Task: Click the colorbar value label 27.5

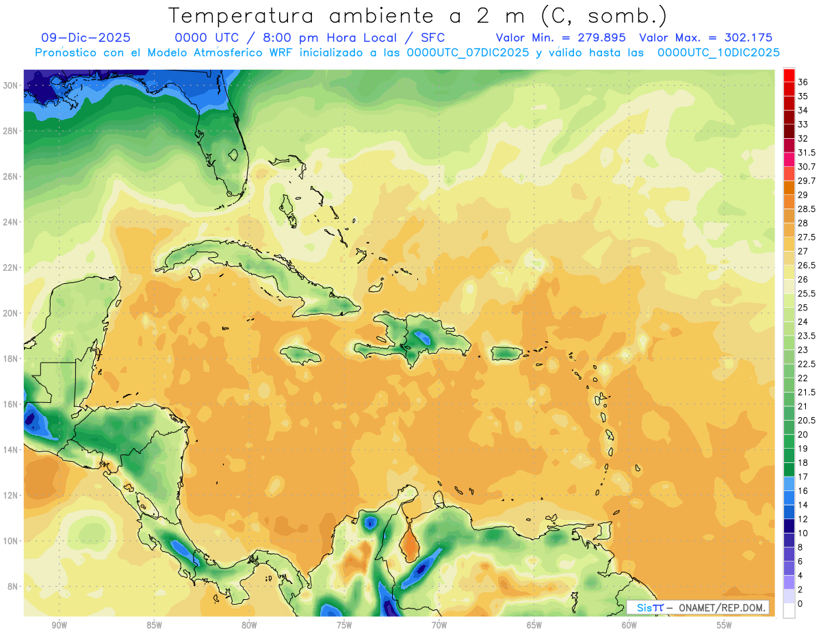Action: (807, 237)
